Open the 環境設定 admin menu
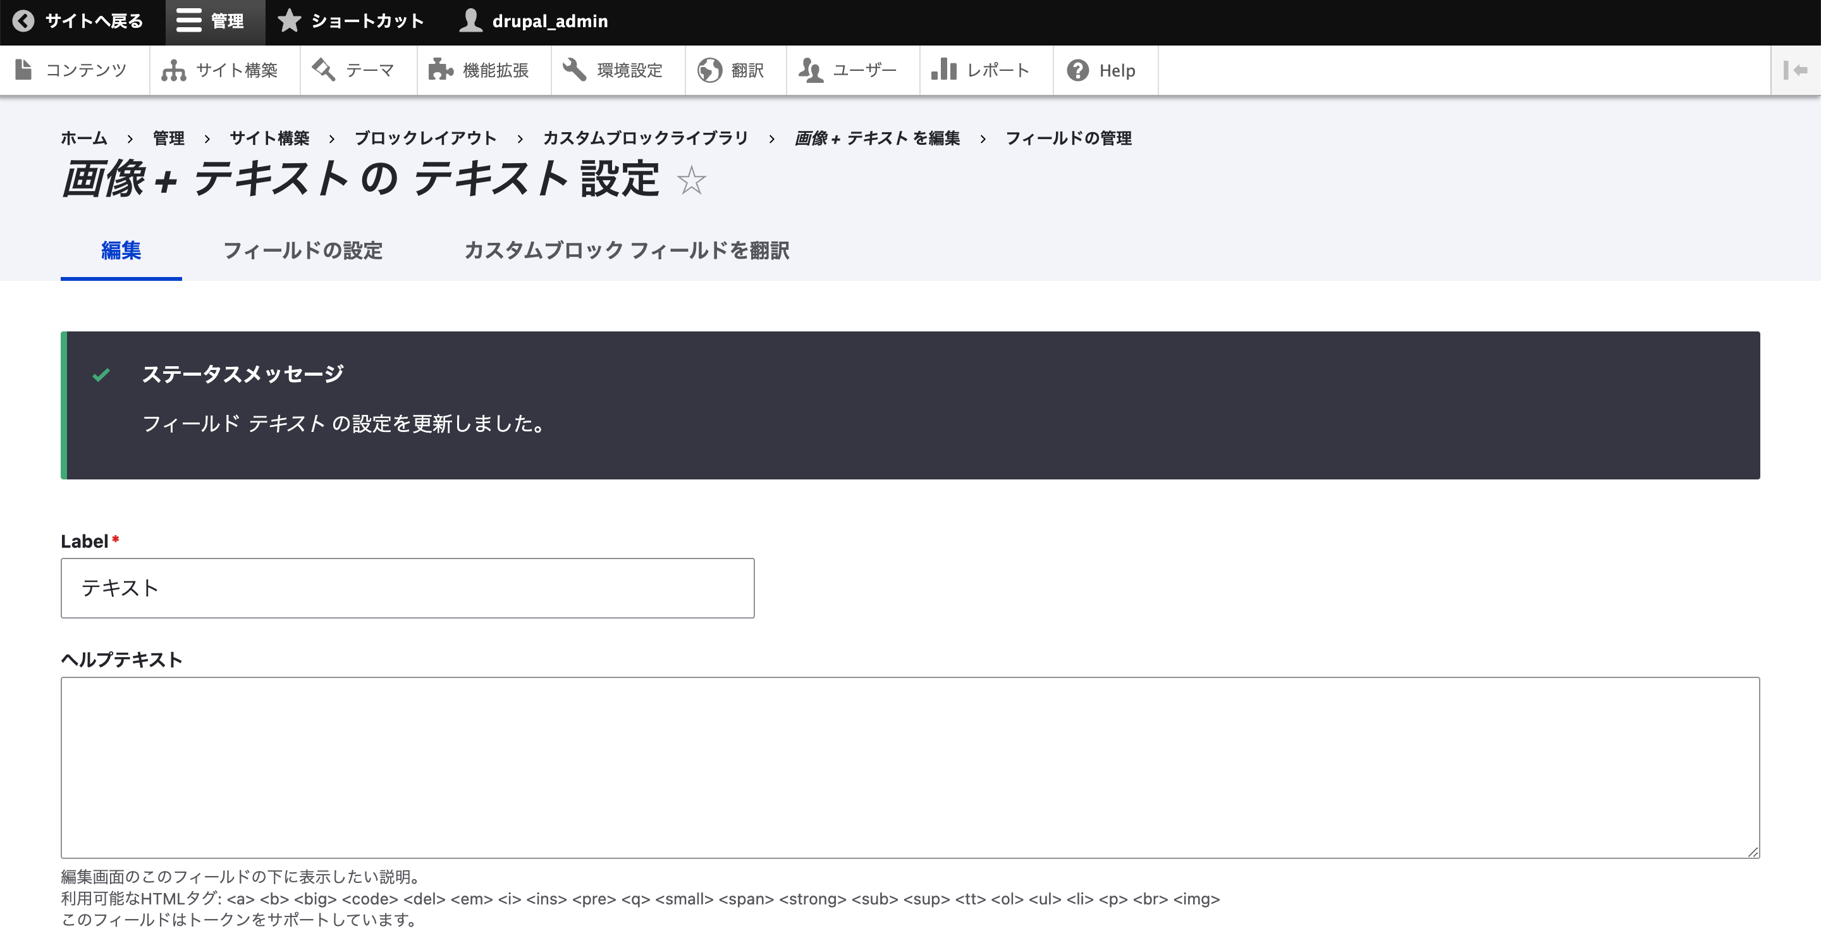1821x950 pixels. point(618,70)
